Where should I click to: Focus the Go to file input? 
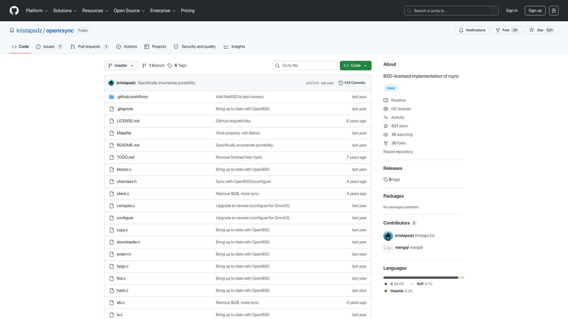point(305,66)
